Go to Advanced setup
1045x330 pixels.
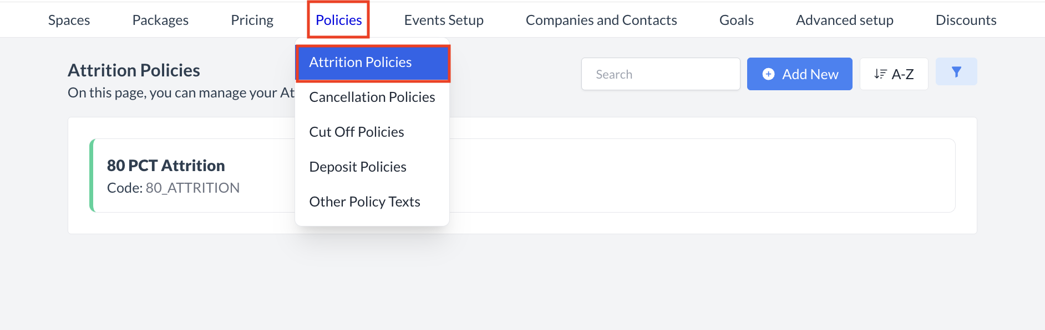click(844, 20)
